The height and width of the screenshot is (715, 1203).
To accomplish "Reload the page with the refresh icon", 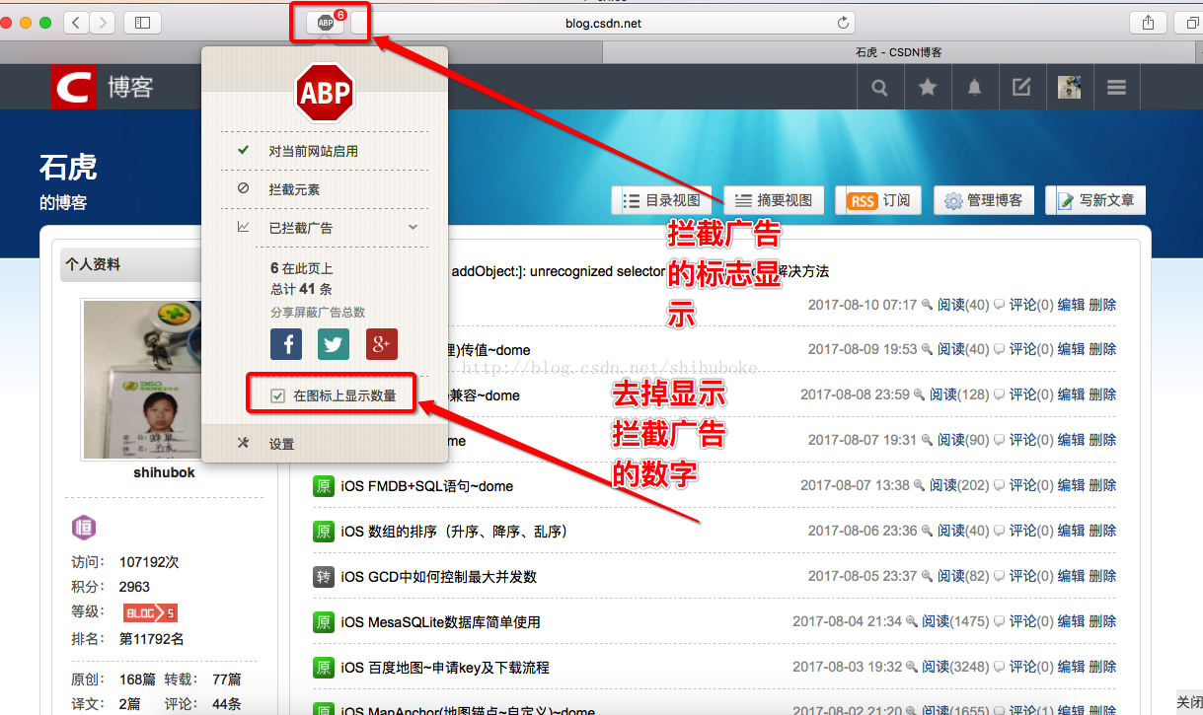I will tap(844, 22).
